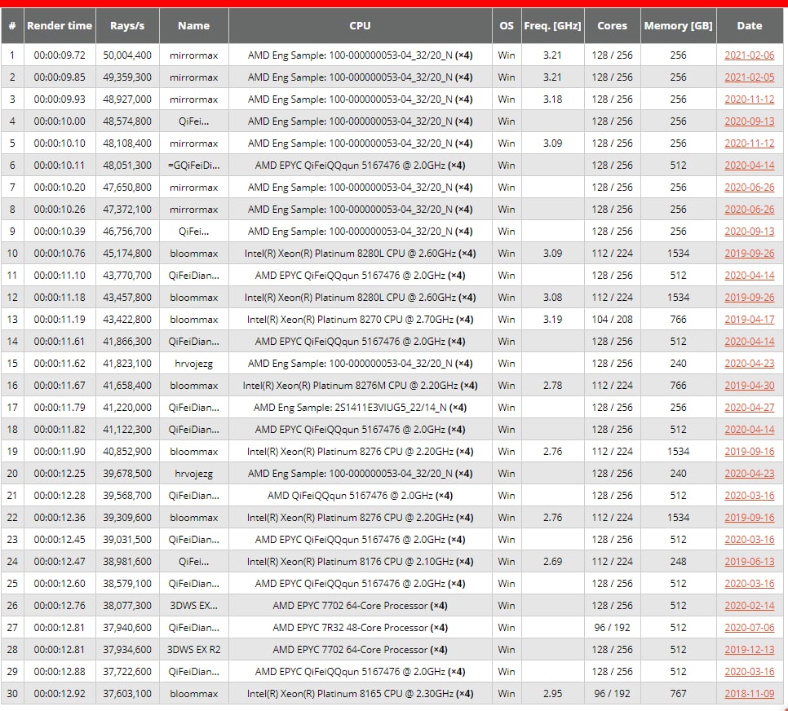Open the 2021-02-05 date link in row 2
The height and width of the screenshot is (711, 788).
coord(750,77)
